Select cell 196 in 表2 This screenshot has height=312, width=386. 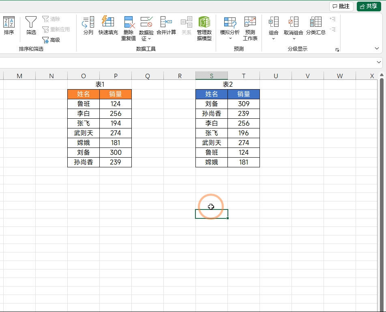tap(244, 133)
